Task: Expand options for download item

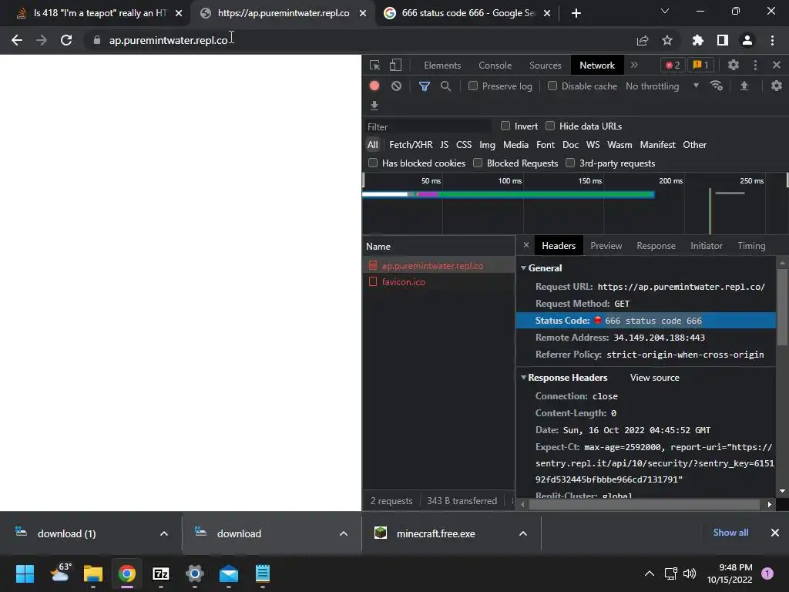Action: tap(343, 533)
